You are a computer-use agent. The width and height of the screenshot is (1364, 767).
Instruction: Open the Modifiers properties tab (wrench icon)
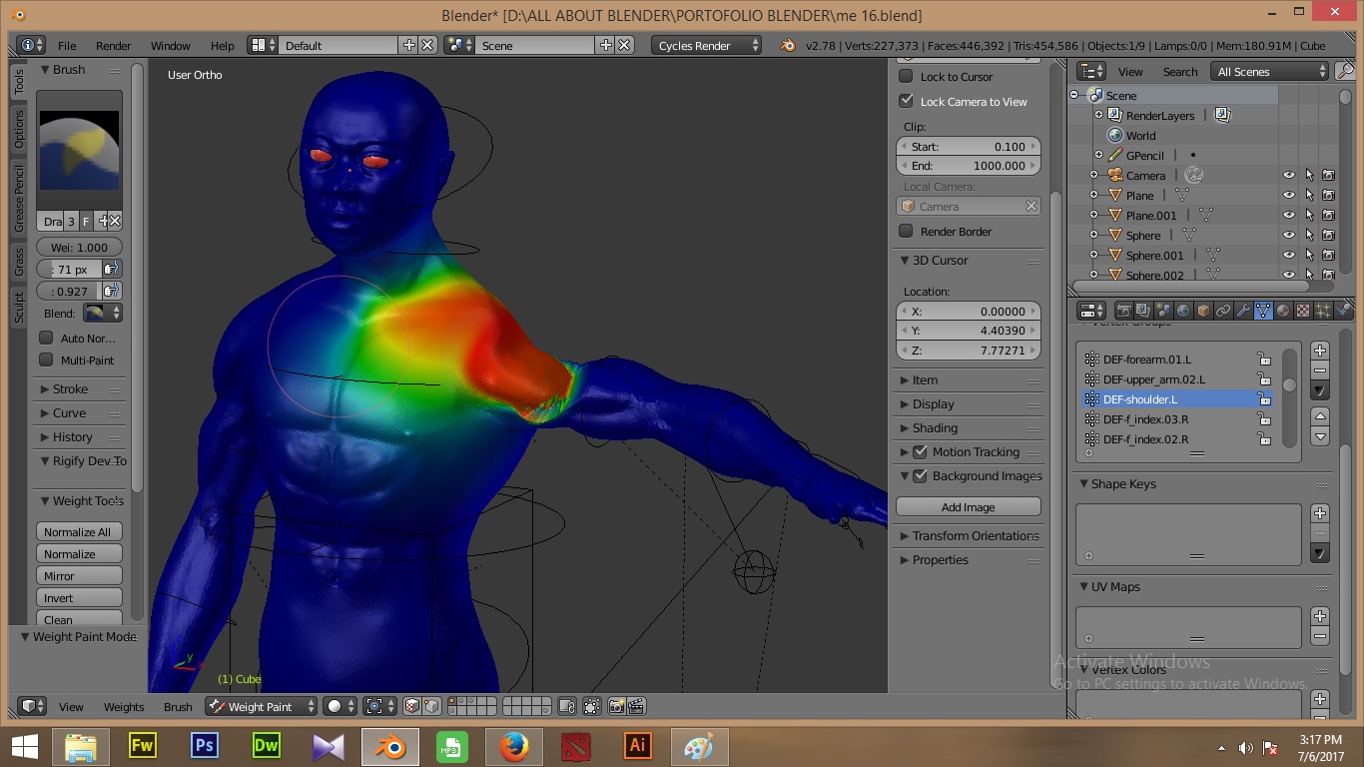tap(1243, 311)
